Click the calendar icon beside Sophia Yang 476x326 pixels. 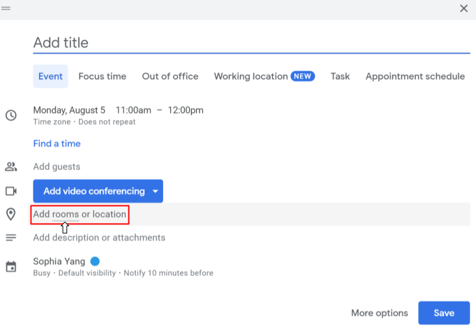pos(11,267)
